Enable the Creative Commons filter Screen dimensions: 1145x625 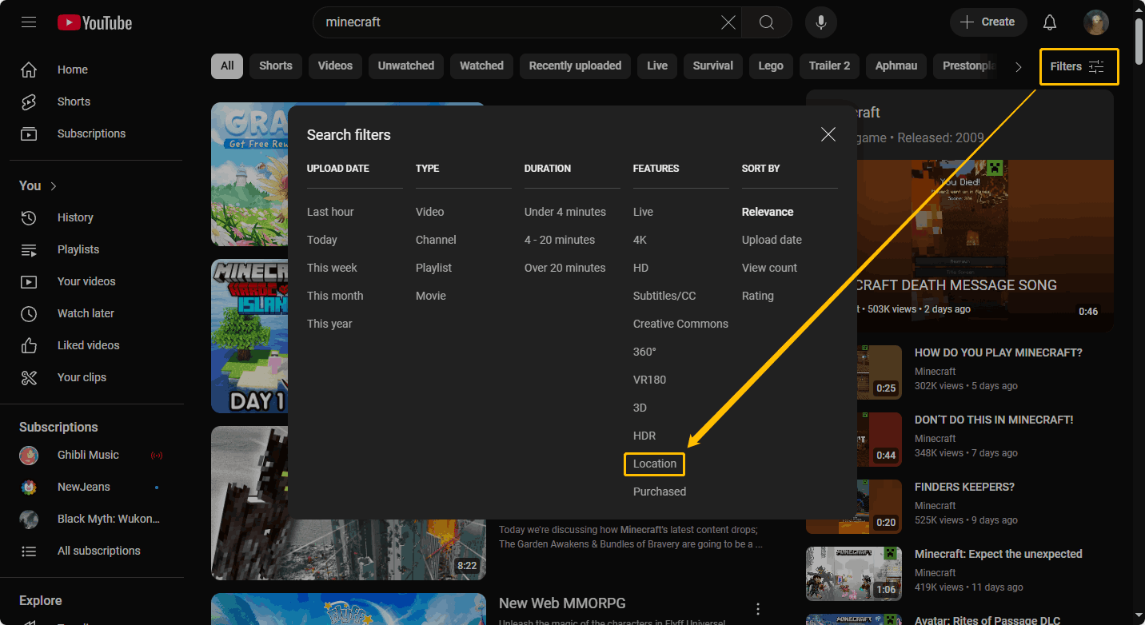click(680, 324)
